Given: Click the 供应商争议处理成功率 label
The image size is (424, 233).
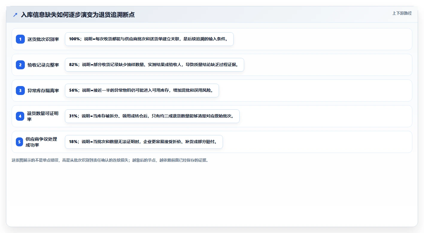Looking at the screenshot, I should point(41,142).
